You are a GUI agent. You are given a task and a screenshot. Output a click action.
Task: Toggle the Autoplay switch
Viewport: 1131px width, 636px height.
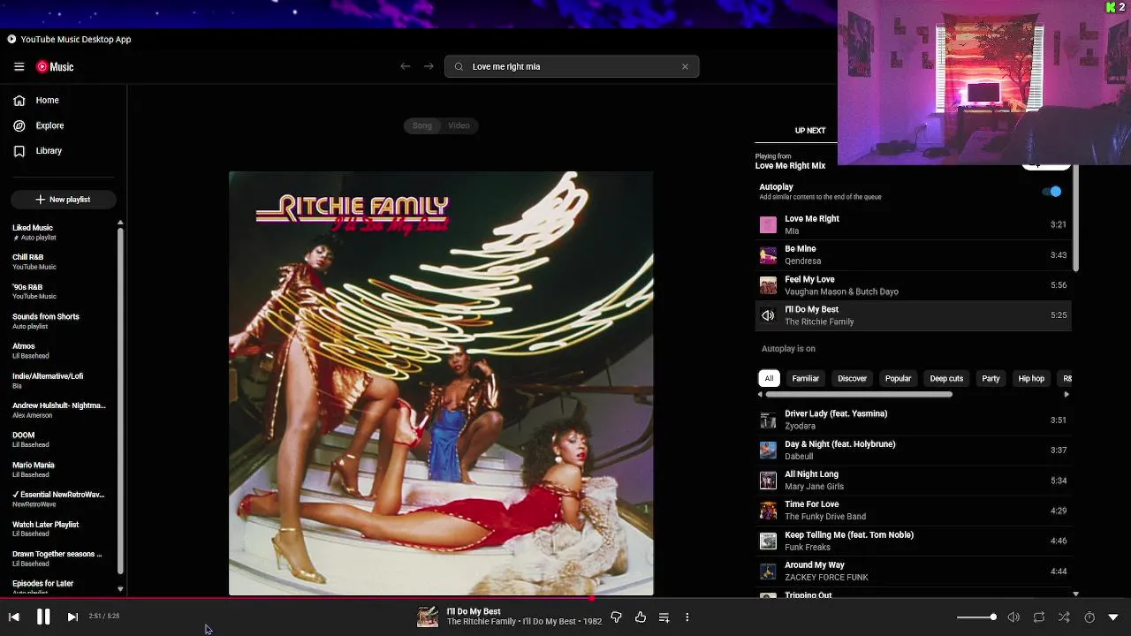pos(1052,192)
